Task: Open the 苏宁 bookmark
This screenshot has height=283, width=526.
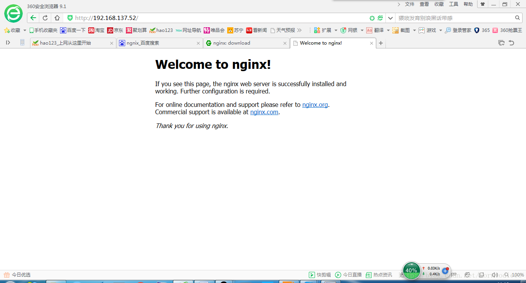Action: click(235, 30)
